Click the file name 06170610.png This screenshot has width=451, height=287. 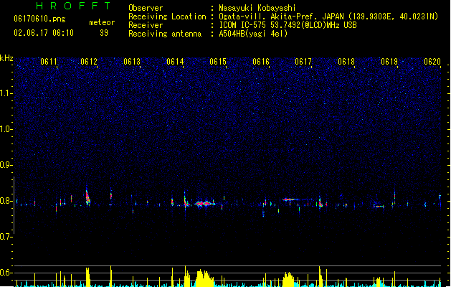pyautogui.click(x=39, y=19)
